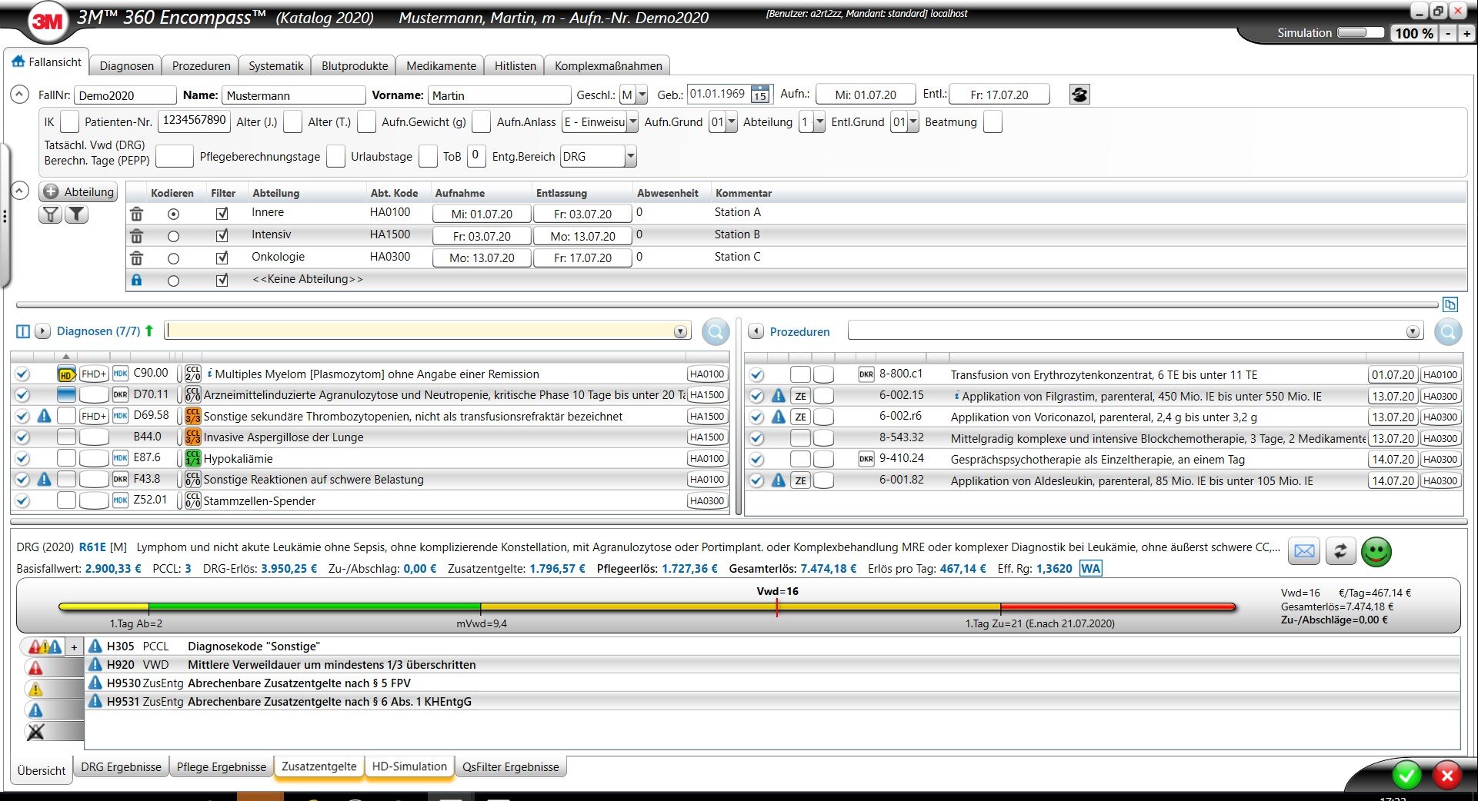
Task: Click the WA link in DRG summary
Action: (1090, 569)
